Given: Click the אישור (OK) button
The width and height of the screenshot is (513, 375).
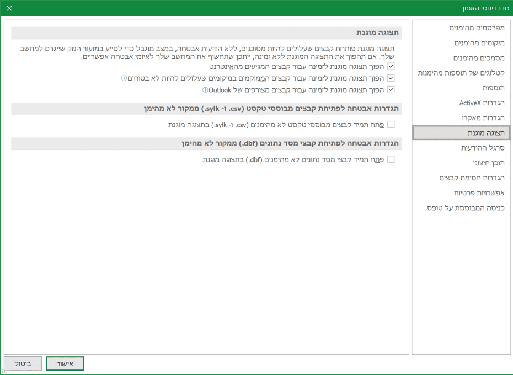Looking at the screenshot, I should pos(65,363).
